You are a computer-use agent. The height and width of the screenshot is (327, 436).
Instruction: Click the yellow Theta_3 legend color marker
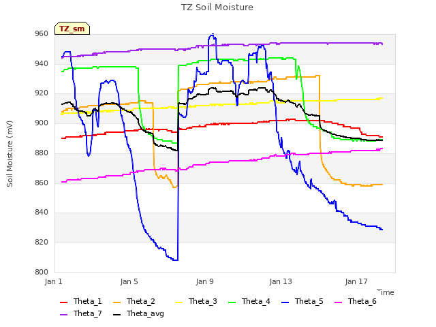pyautogui.click(x=178, y=302)
